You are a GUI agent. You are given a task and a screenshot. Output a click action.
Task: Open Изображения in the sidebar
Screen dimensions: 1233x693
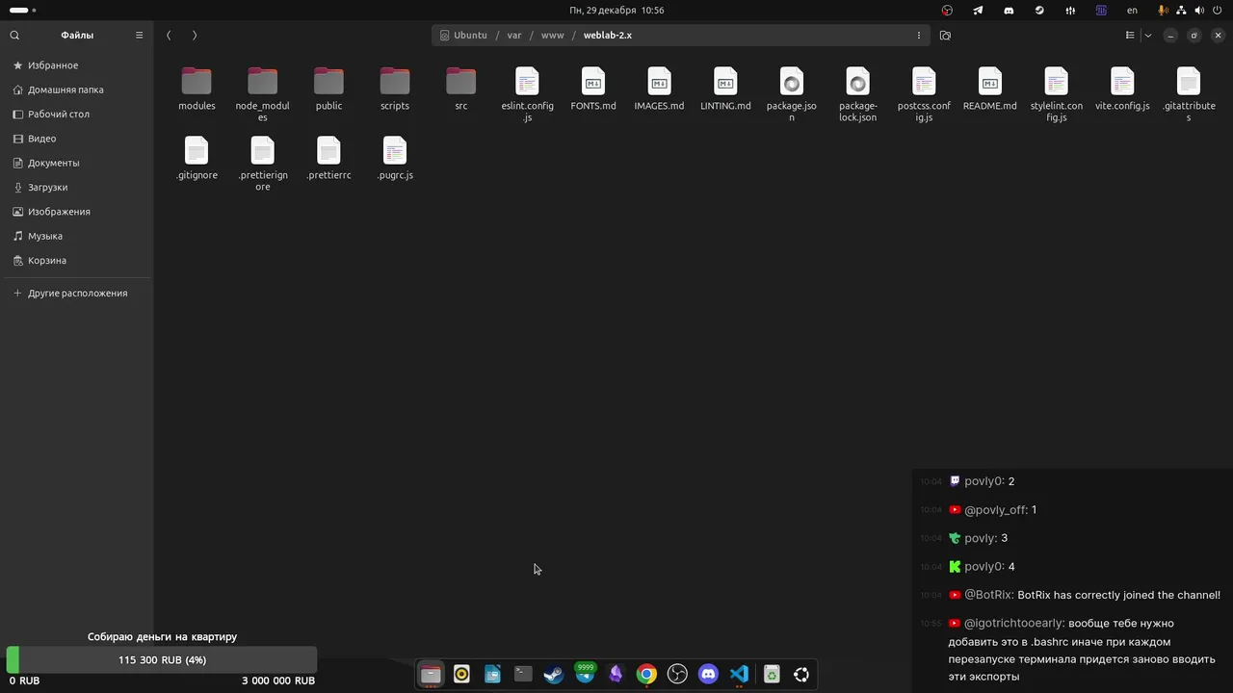click(76, 212)
